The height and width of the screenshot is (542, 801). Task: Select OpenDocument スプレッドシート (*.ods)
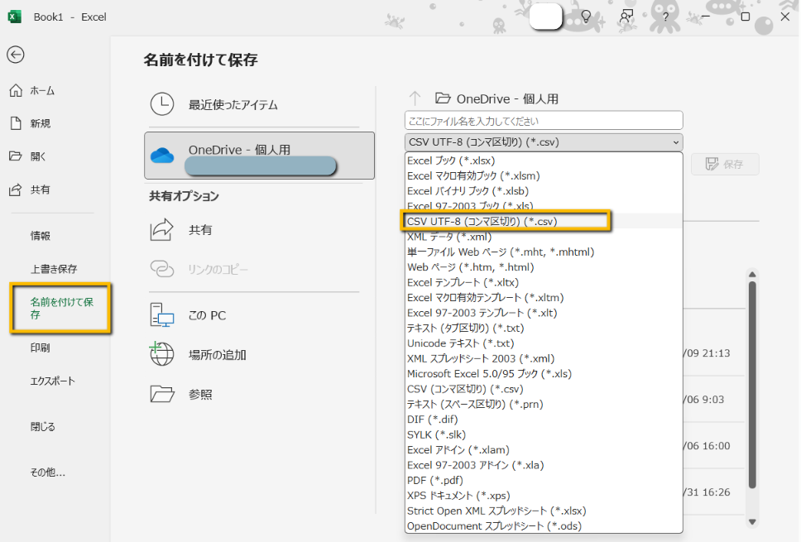point(544,525)
